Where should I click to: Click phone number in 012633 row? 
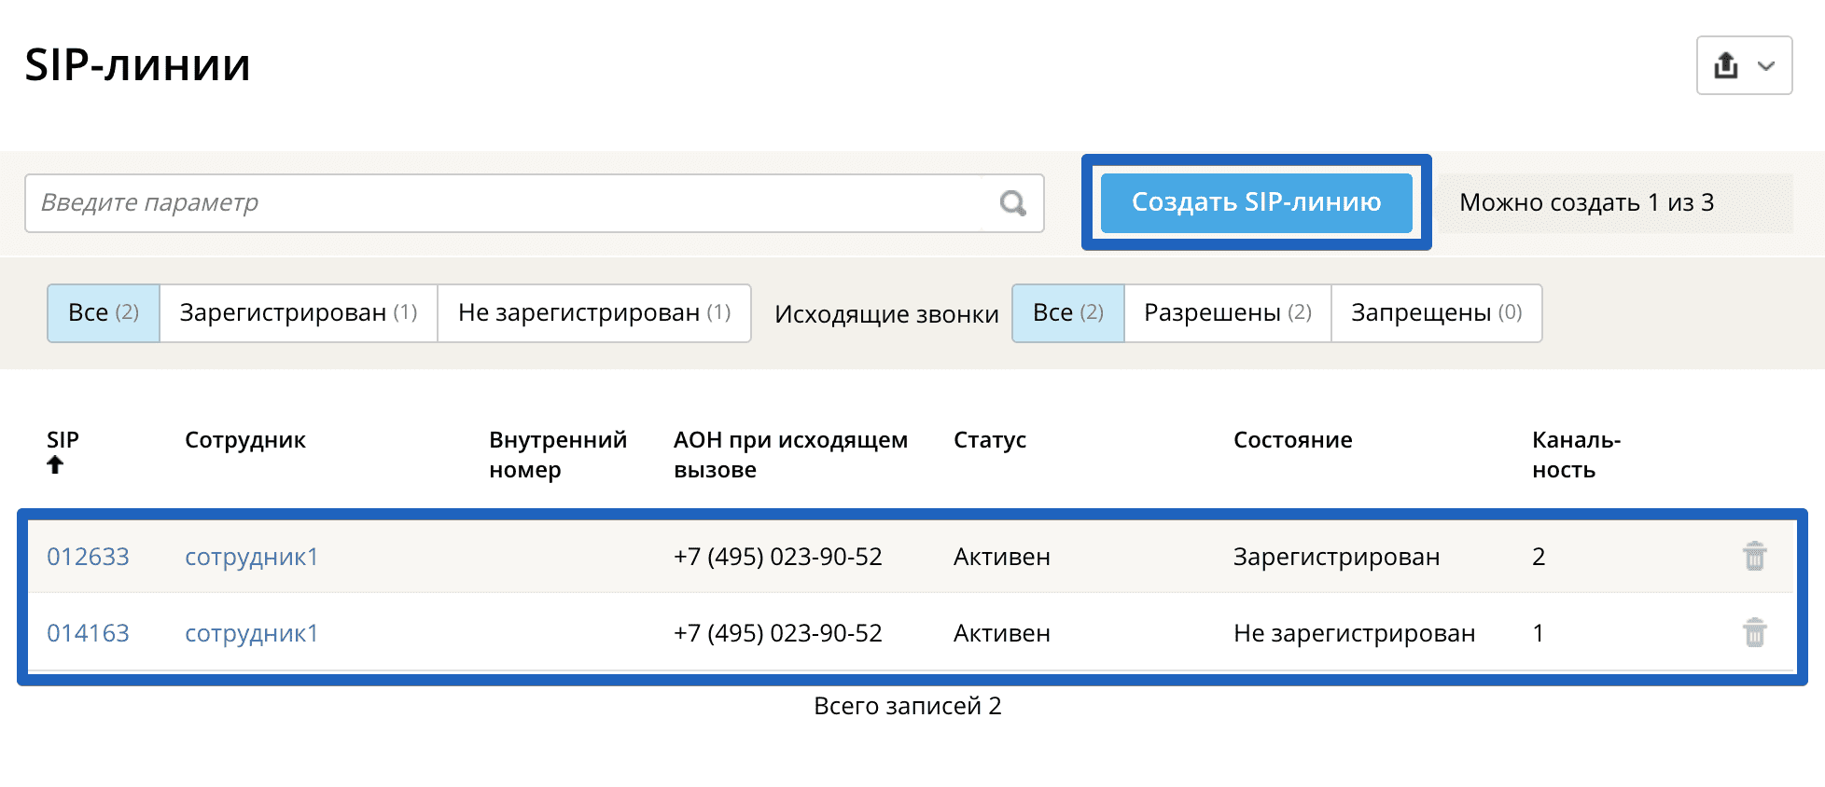click(778, 557)
